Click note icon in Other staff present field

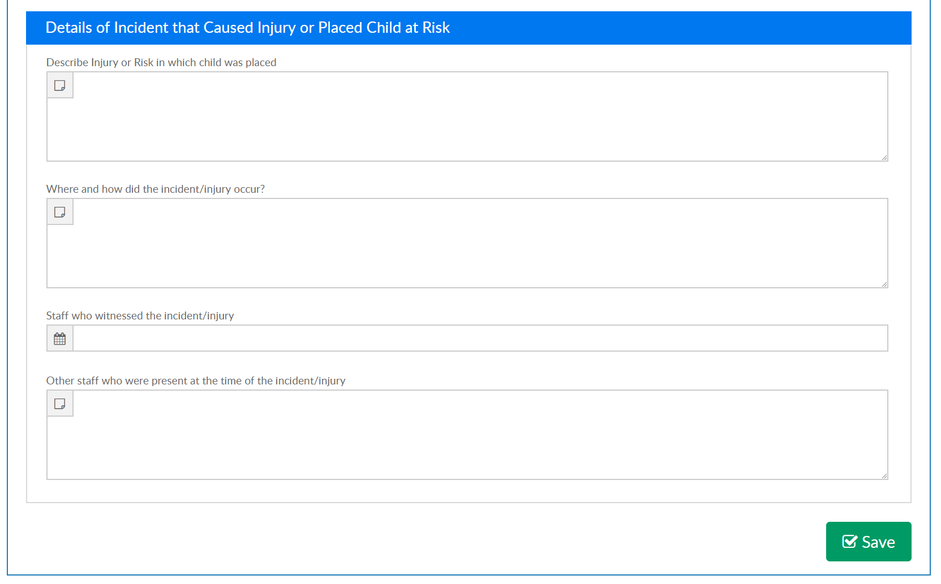click(59, 404)
